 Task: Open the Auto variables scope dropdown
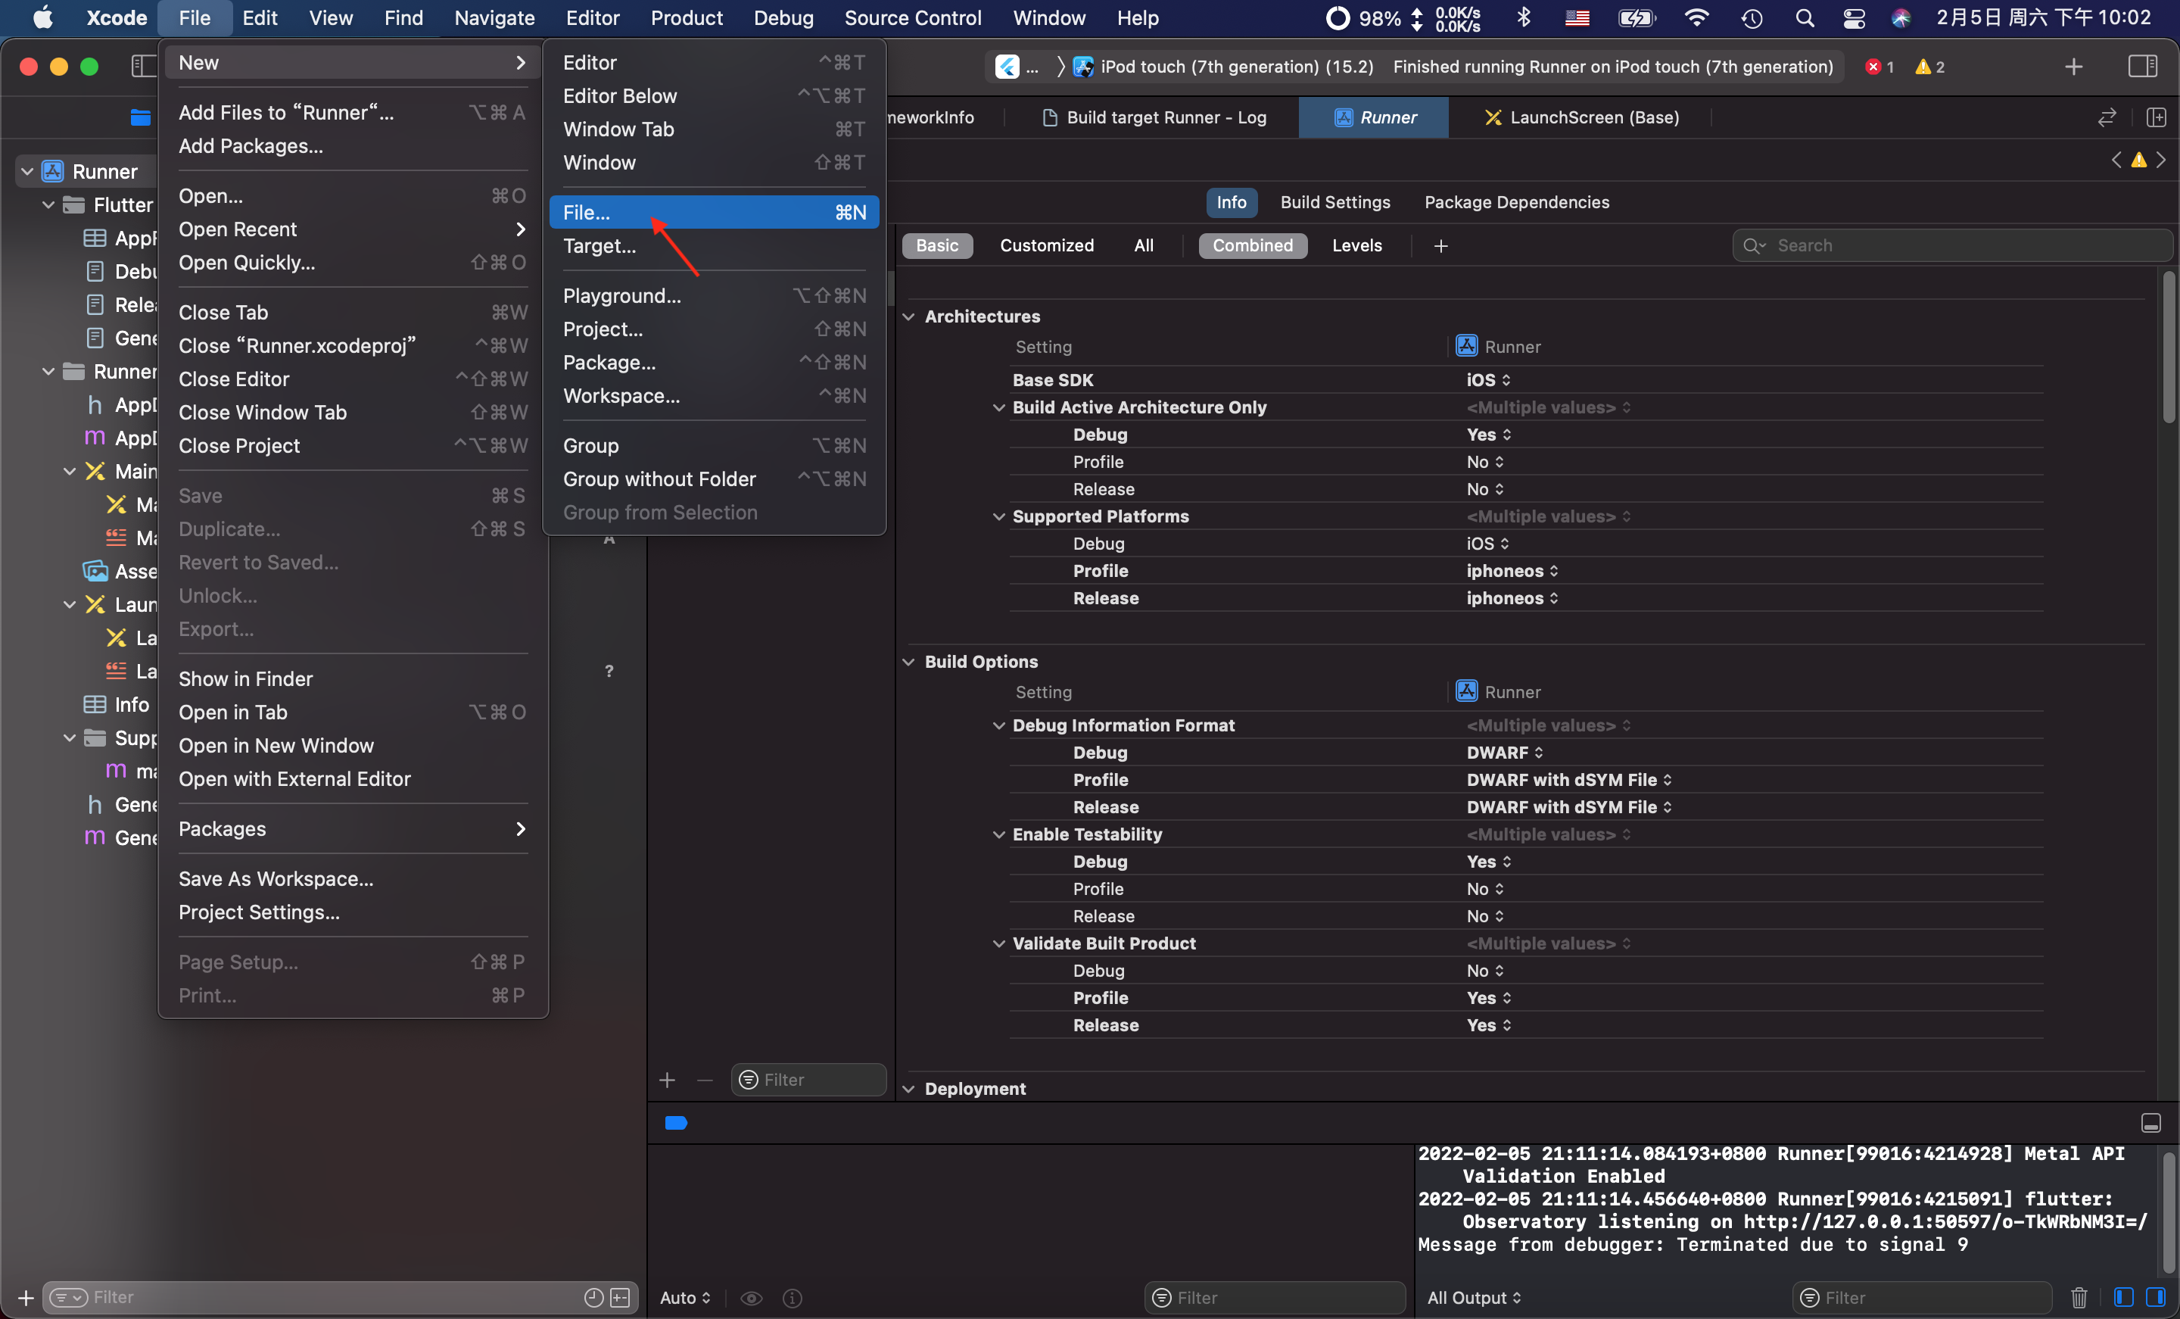[x=685, y=1298]
